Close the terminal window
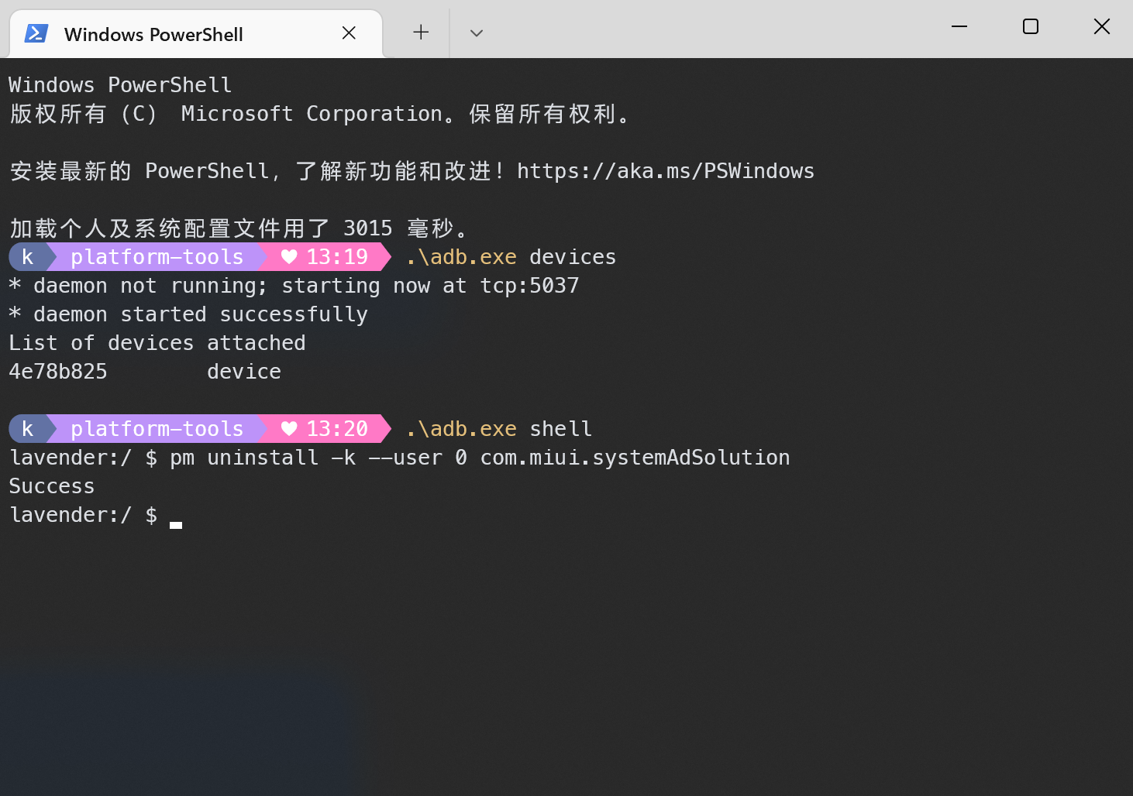Viewport: 1133px width, 796px height. click(1102, 26)
